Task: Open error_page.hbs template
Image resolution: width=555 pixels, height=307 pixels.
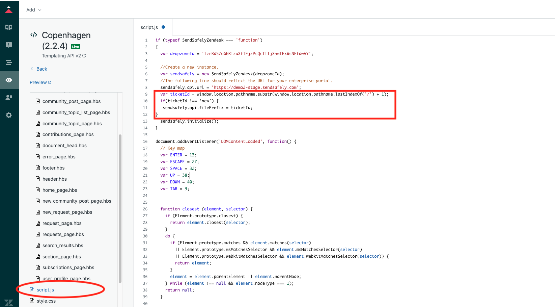Action: tap(59, 157)
